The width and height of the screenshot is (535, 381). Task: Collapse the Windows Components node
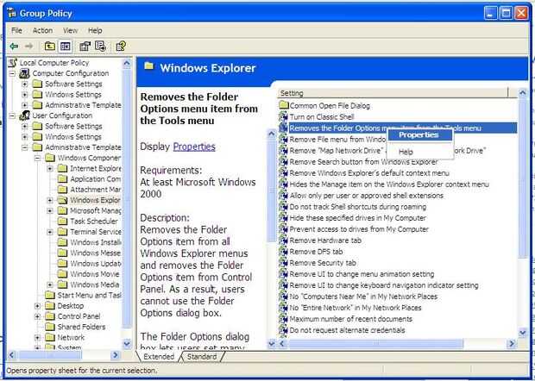[37, 158]
